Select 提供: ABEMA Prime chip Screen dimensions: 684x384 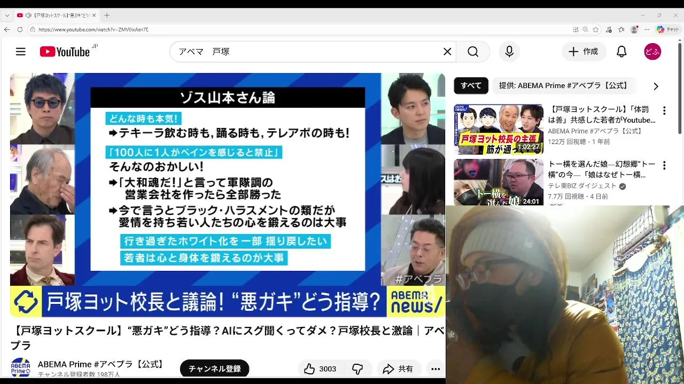point(564,85)
